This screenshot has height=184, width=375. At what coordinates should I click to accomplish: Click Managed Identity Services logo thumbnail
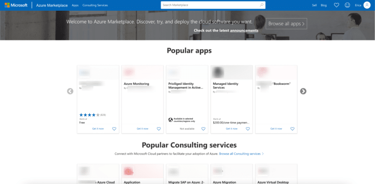[218, 72]
